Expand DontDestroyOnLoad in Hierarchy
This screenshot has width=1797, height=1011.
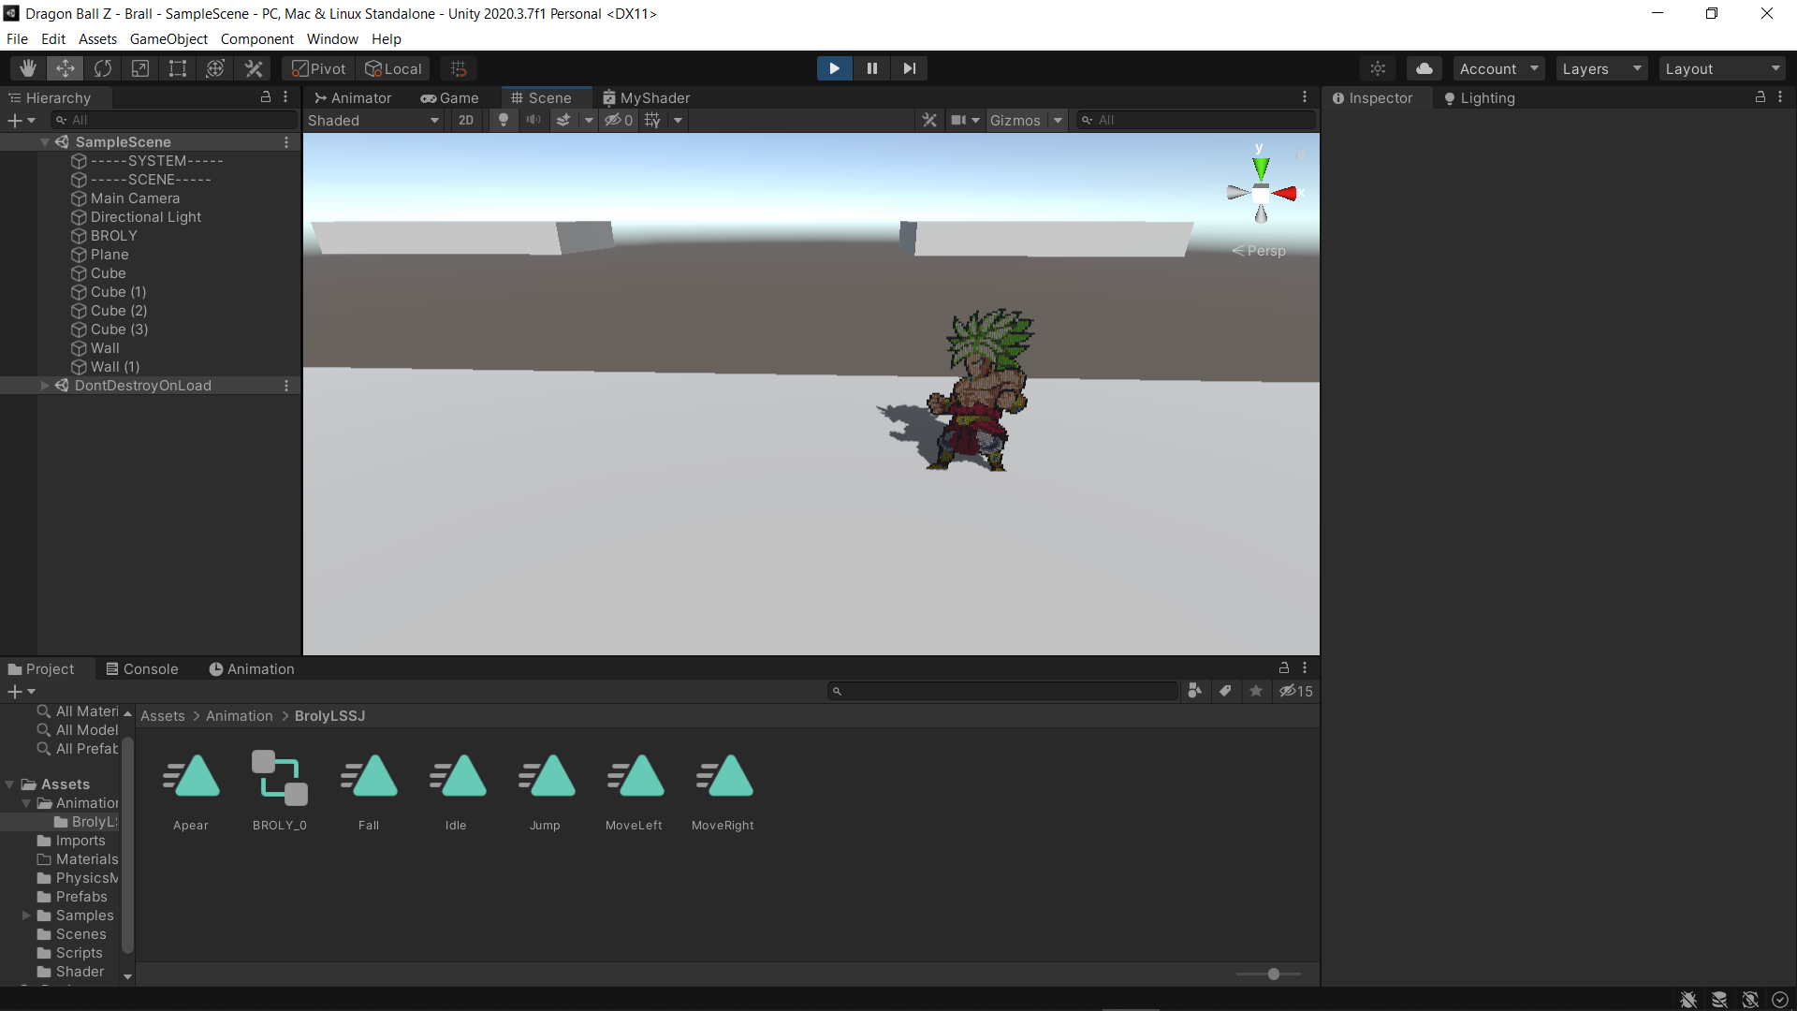click(x=44, y=386)
